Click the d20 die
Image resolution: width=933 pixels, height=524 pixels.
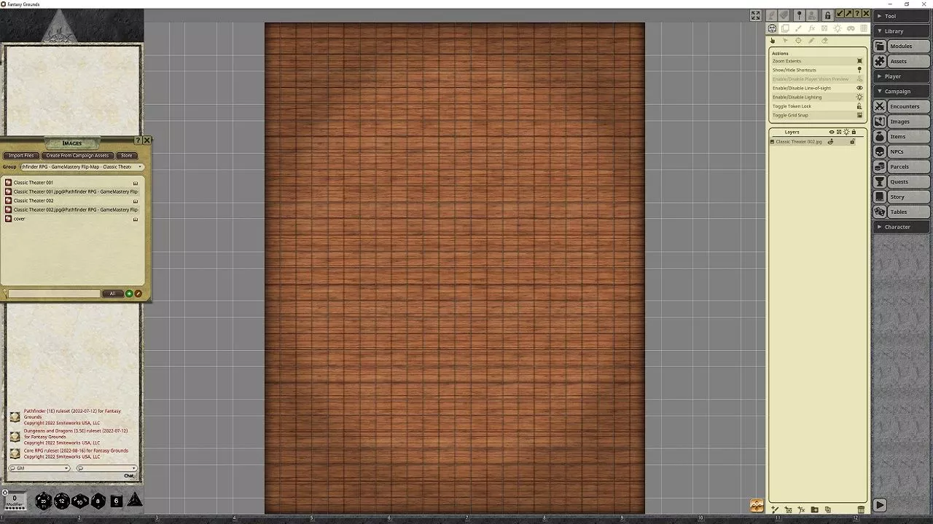[44, 501]
